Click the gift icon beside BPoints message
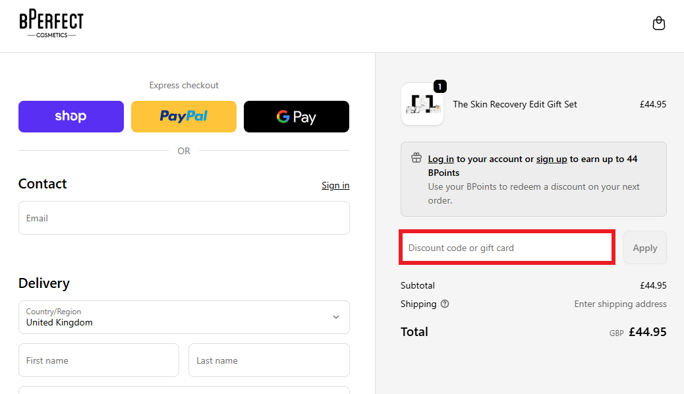 pyautogui.click(x=416, y=157)
